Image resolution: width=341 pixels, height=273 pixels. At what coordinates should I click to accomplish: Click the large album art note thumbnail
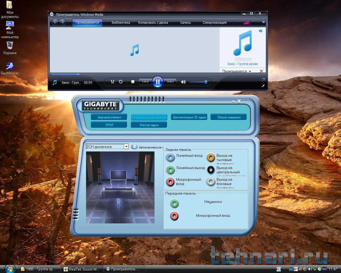click(242, 43)
